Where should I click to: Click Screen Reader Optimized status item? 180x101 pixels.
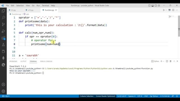tap(105, 96)
